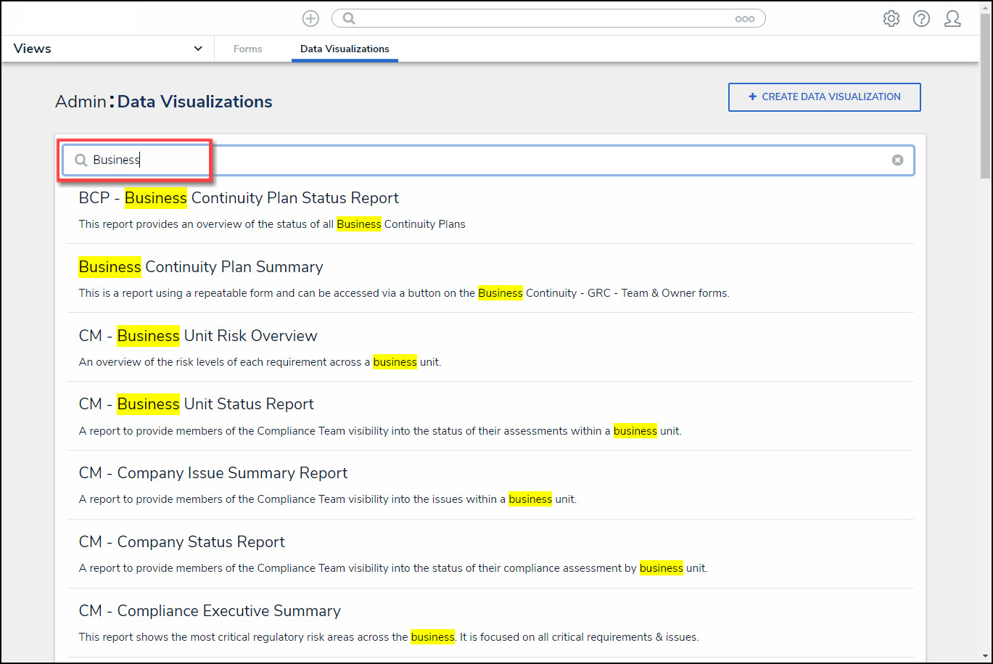
Task: Select CM - Business Unit Risk Overview
Action: (198, 336)
